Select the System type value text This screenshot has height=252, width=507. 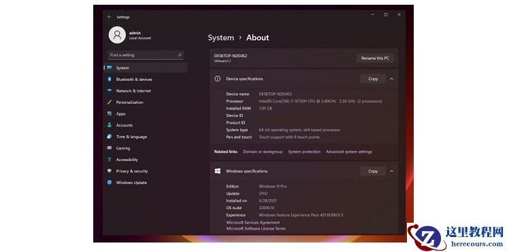coord(299,130)
